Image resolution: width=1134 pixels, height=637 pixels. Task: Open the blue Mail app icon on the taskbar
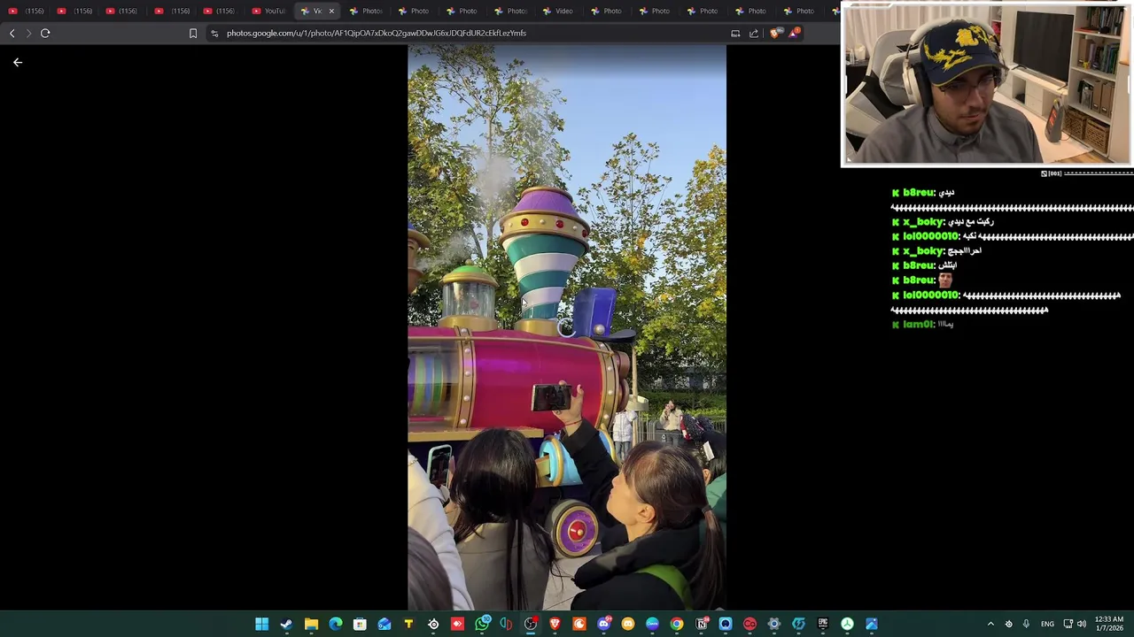[x=384, y=624]
